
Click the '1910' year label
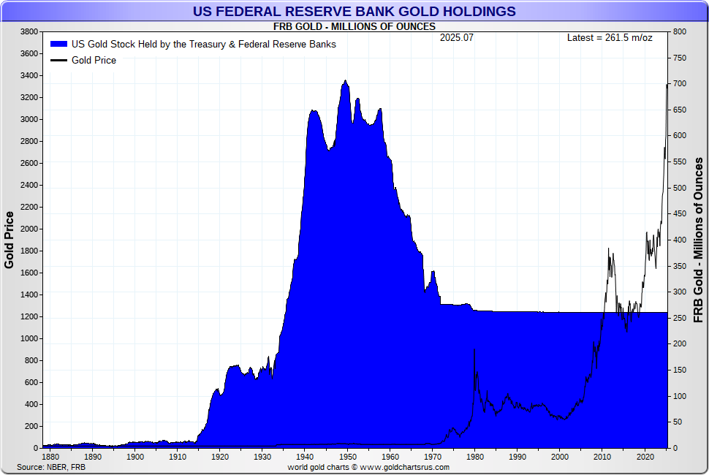pyautogui.click(x=177, y=457)
